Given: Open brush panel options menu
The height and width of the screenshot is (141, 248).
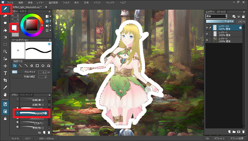Looking at the screenshot, I should (x=50, y=95).
